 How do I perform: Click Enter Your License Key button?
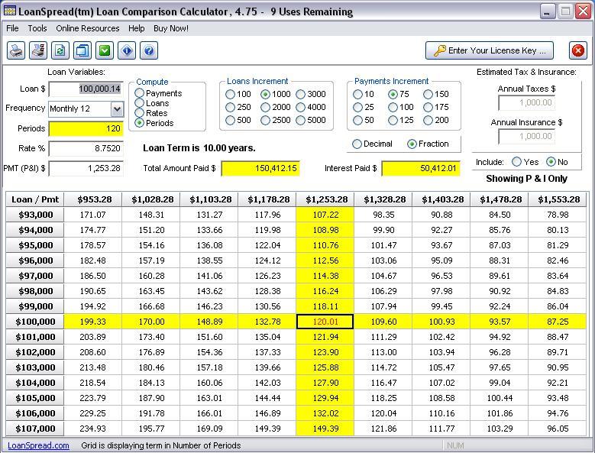[x=490, y=50]
